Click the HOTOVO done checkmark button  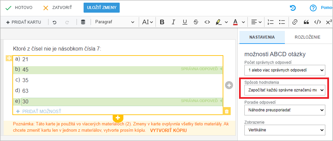point(19,8)
